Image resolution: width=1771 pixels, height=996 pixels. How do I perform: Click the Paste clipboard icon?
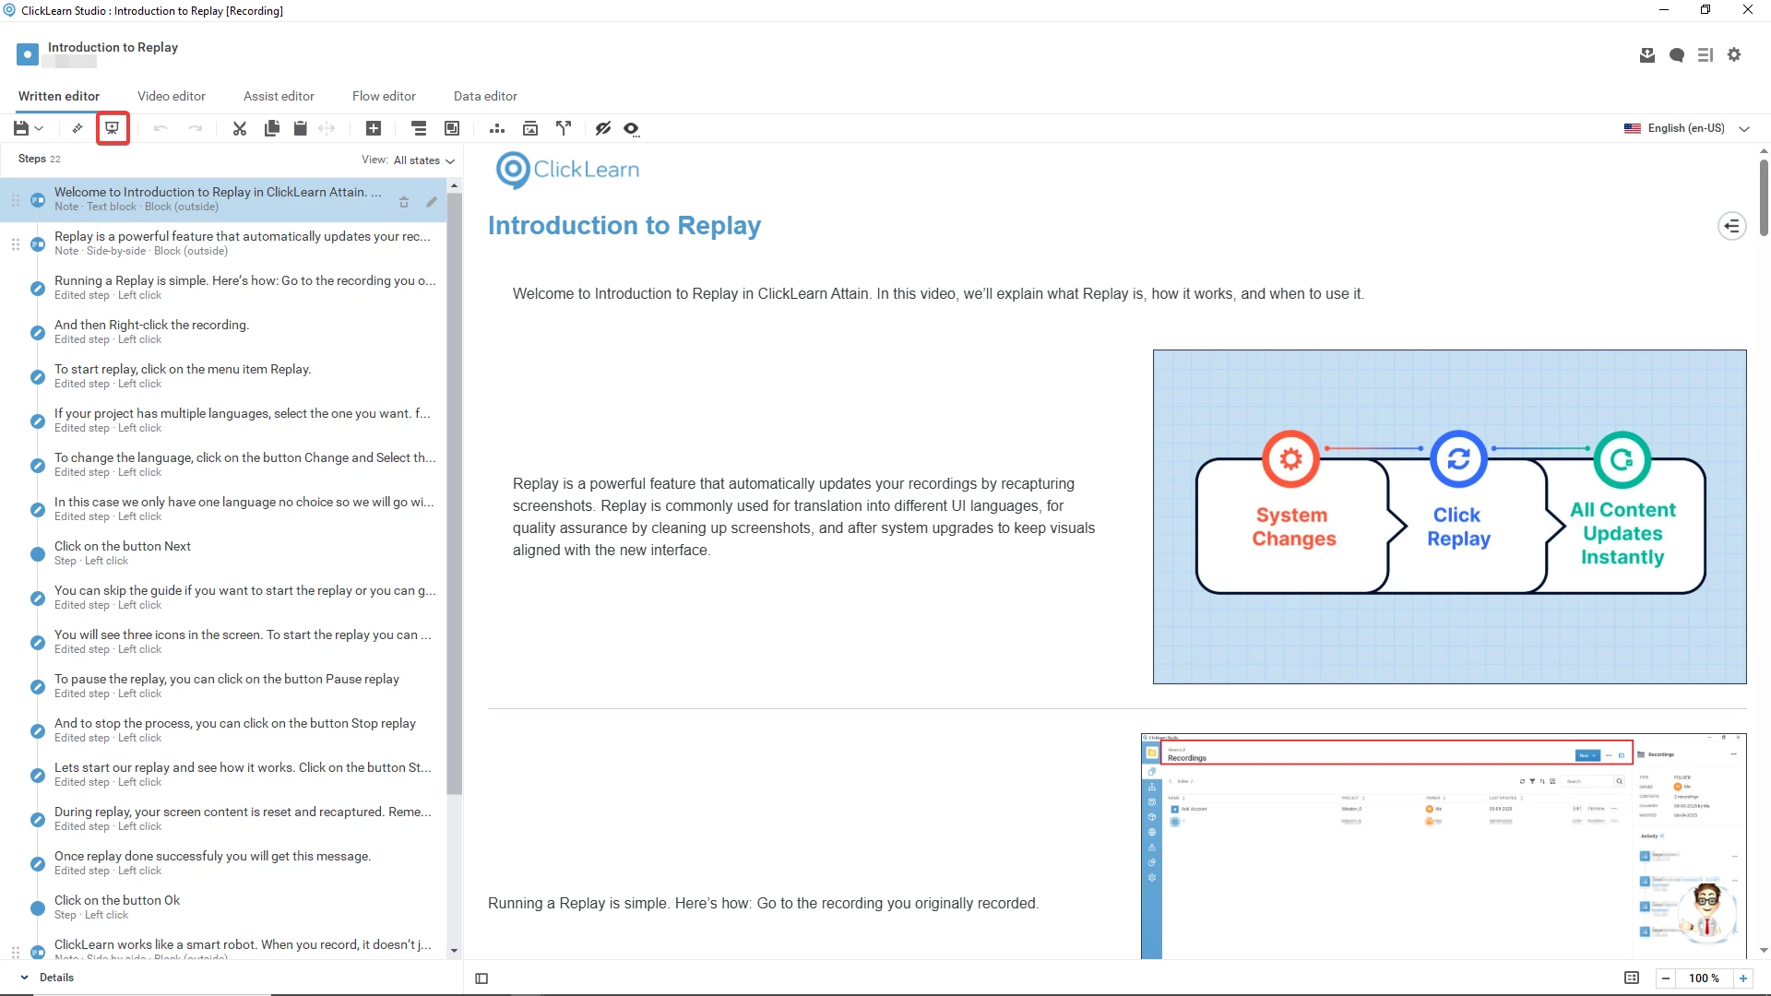tap(300, 128)
